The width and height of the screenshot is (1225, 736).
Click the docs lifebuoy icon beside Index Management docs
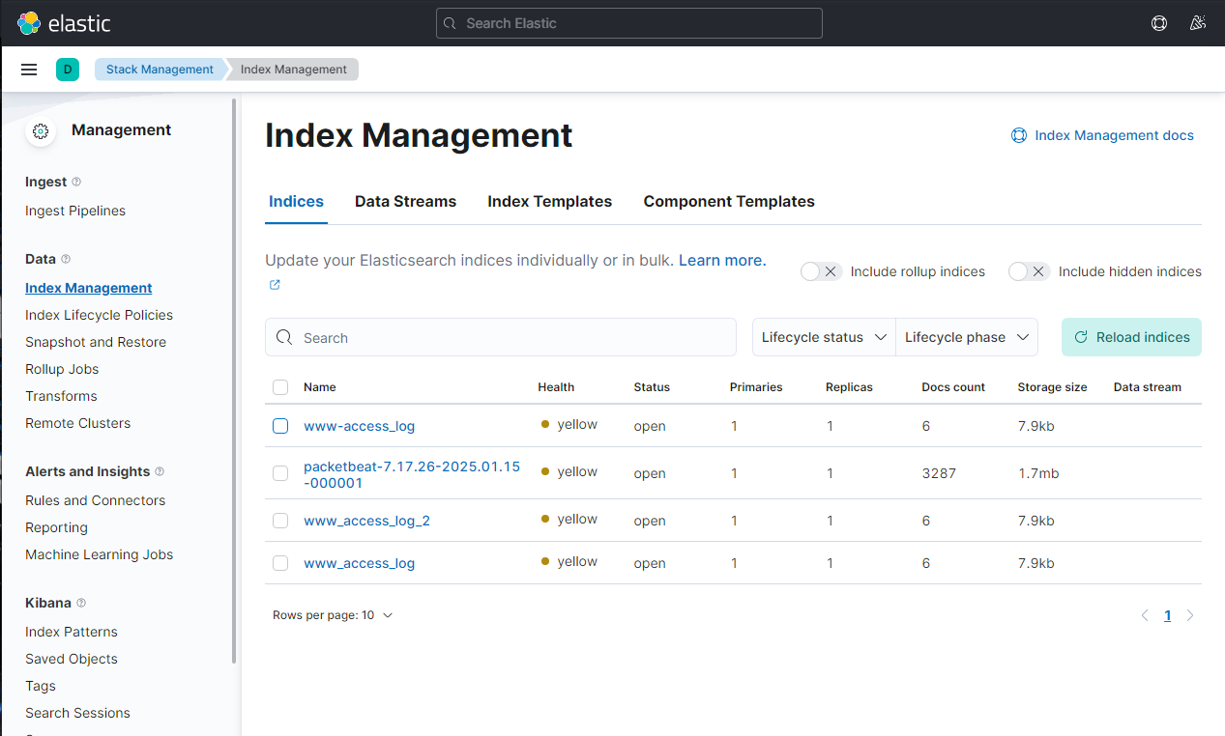point(1019,135)
